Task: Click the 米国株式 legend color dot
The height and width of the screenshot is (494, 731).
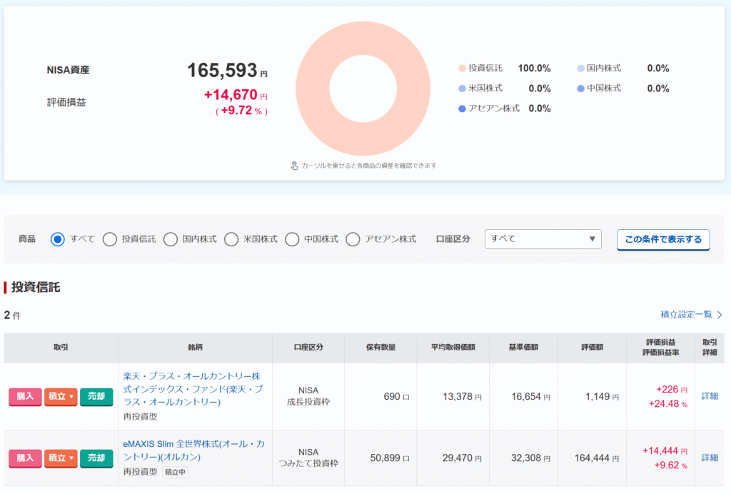Action: [462, 89]
